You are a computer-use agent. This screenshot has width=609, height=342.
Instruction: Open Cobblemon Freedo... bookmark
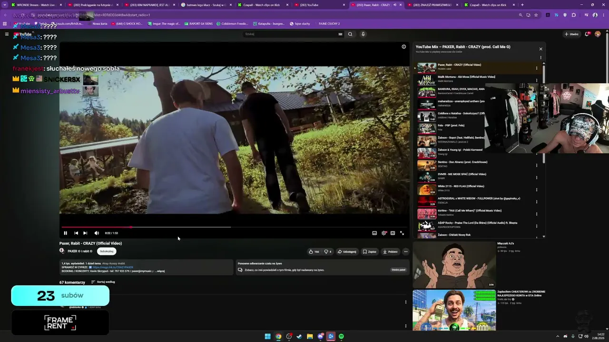(232, 24)
